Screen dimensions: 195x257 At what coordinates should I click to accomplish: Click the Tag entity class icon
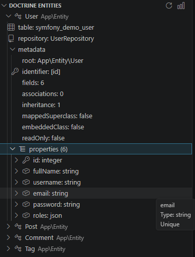18,248
